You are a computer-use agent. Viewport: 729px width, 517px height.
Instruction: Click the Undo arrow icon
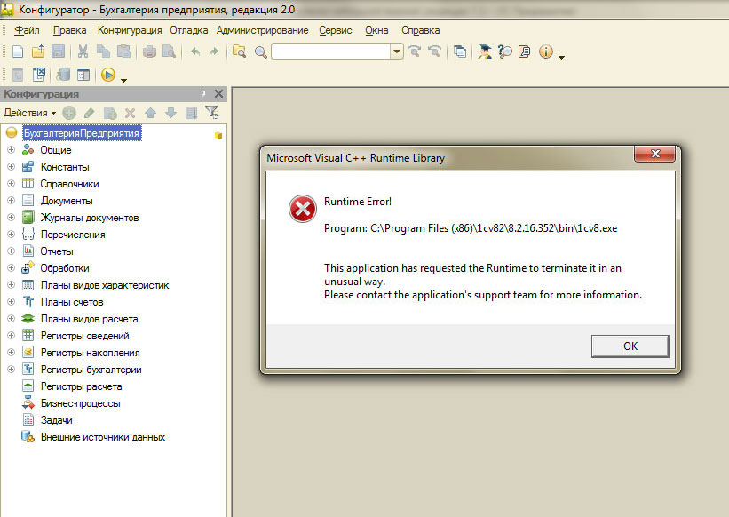(x=195, y=52)
